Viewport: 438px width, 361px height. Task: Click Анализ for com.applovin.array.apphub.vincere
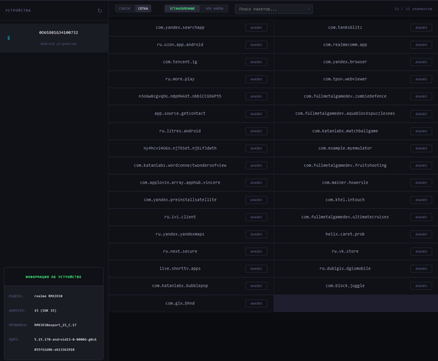click(256, 183)
